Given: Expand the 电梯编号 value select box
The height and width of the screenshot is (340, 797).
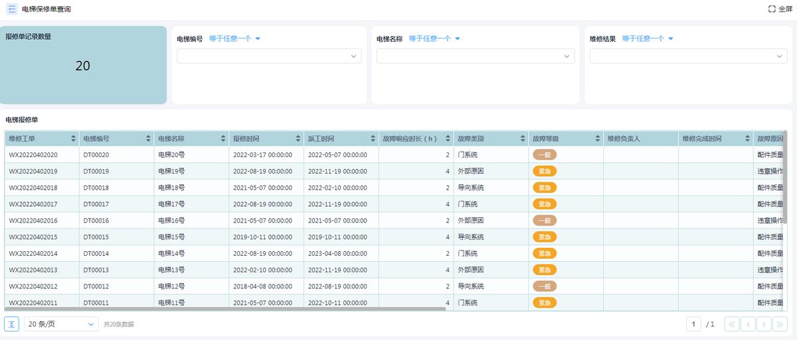Looking at the screenshot, I should (x=269, y=56).
